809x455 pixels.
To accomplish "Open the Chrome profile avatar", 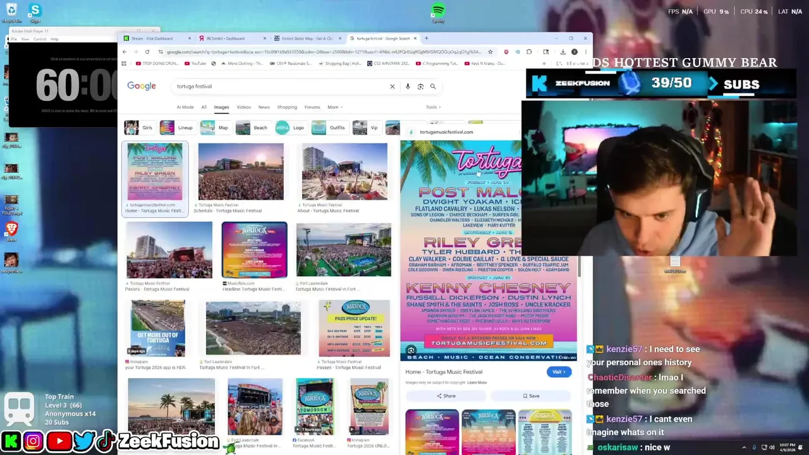I will click(575, 52).
